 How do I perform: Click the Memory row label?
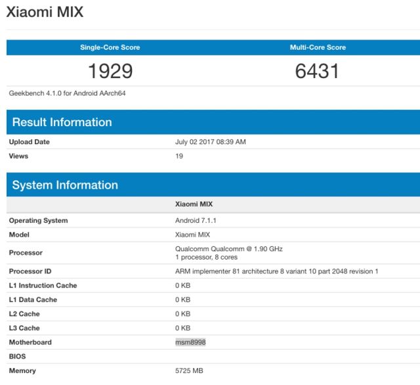click(22, 371)
